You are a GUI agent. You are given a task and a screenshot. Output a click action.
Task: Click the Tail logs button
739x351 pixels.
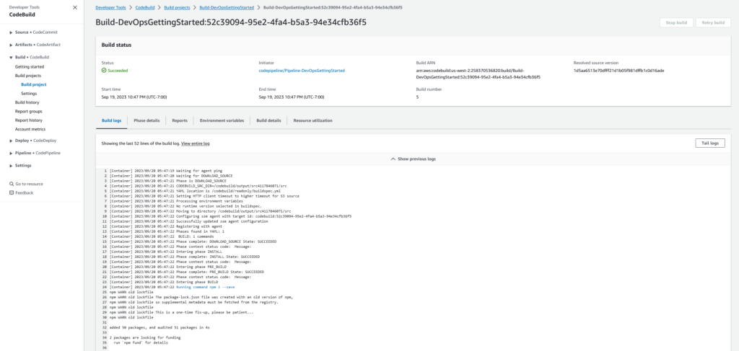coord(710,143)
